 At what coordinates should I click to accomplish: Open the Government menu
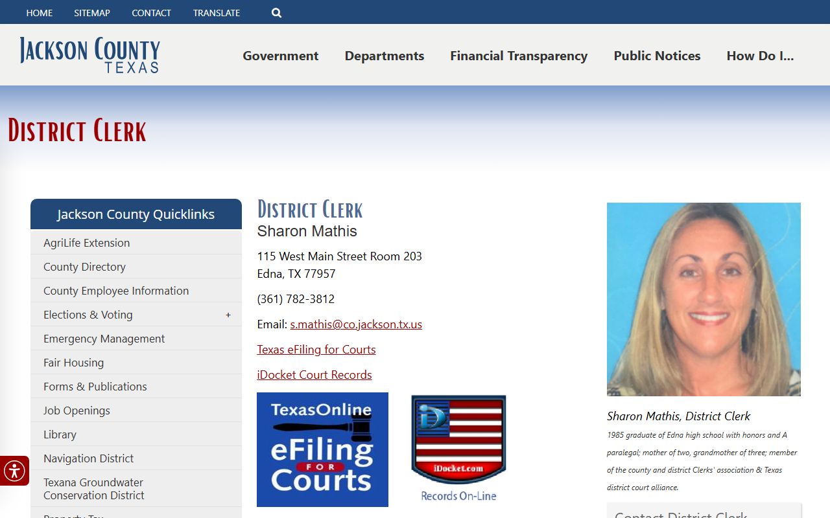click(281, 56)
